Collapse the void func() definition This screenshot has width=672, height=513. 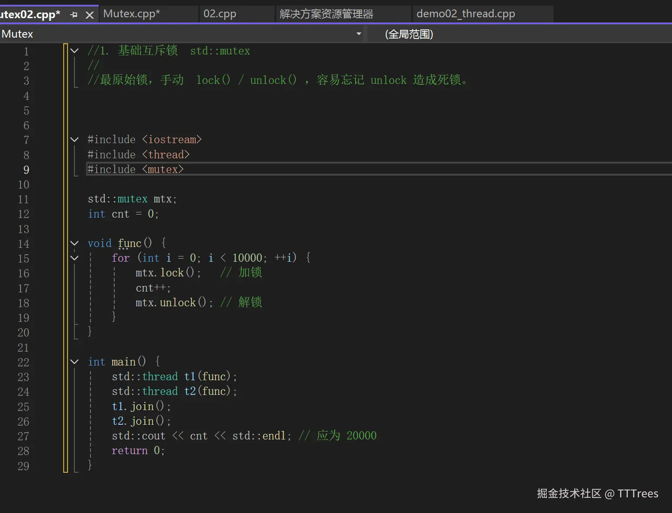(x=74, y=243)
